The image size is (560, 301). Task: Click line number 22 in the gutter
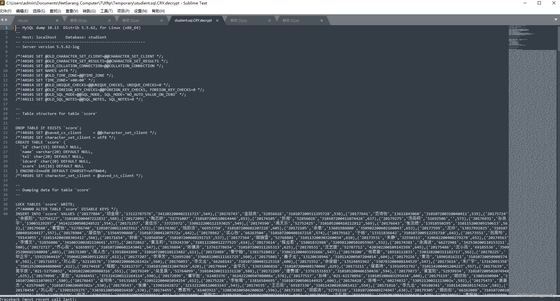click(x=5, y=128)
